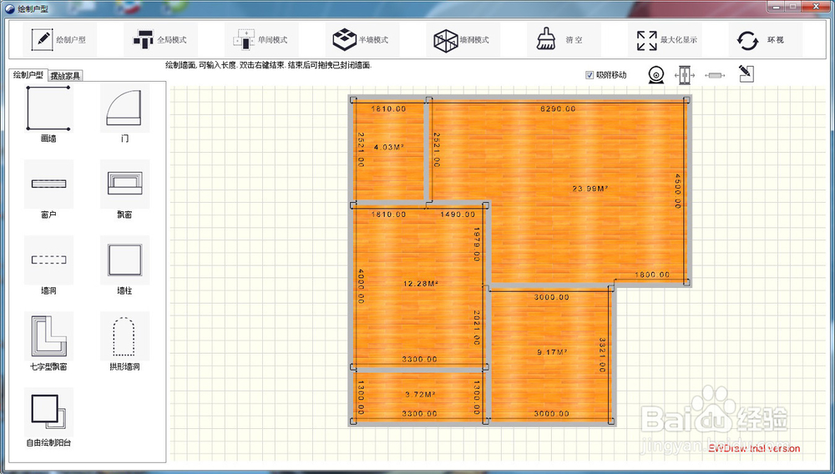Image resolution: width=835 pixels, height=474 pixels.
Task: Open the 绘制户型 tab
Action: point(28,75)
